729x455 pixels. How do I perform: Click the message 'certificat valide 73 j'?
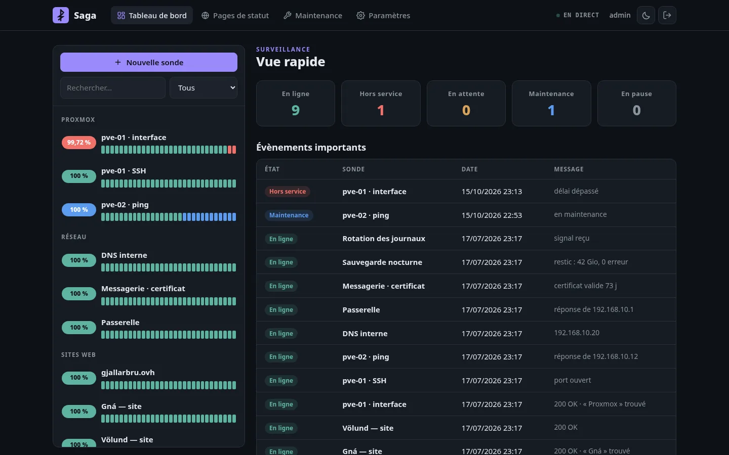(585, 286)
